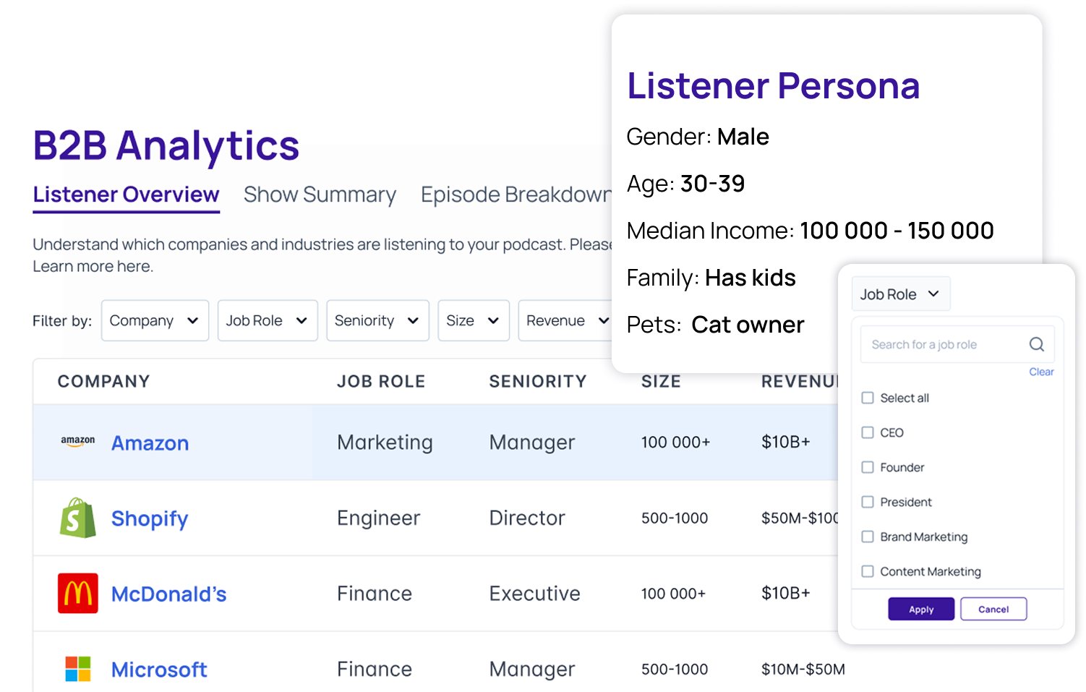This screenshot has height=692, width=1086.
Task: Click the COMPANY column header
Action: click(x=103, y=381)
